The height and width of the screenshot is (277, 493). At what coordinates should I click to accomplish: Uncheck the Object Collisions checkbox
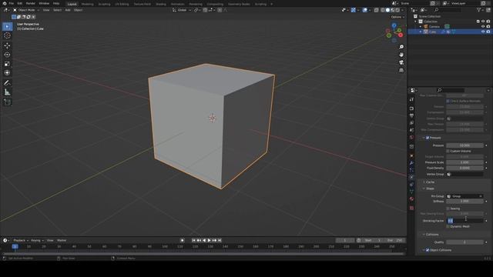[428, 250]
